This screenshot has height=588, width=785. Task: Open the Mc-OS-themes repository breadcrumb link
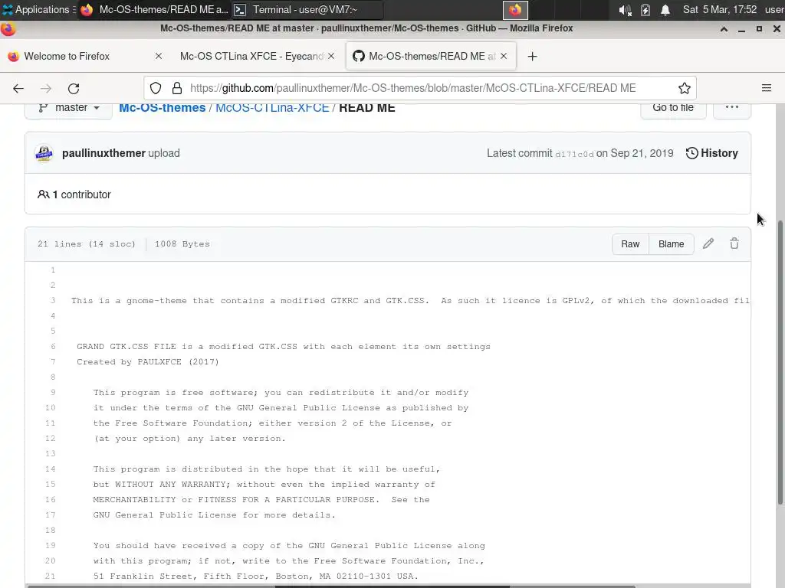[163, 107]
